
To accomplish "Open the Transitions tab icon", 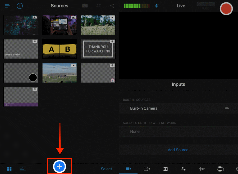I will point(165,169).
